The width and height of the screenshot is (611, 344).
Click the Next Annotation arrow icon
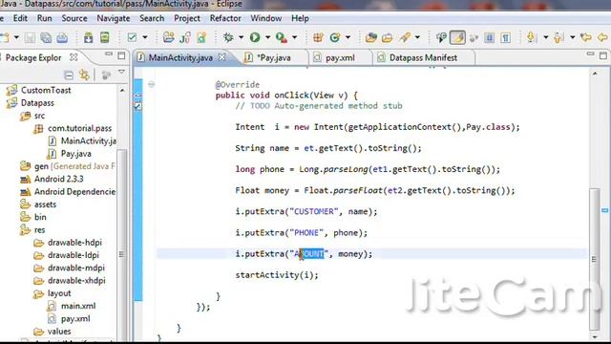tap(531, 38)
